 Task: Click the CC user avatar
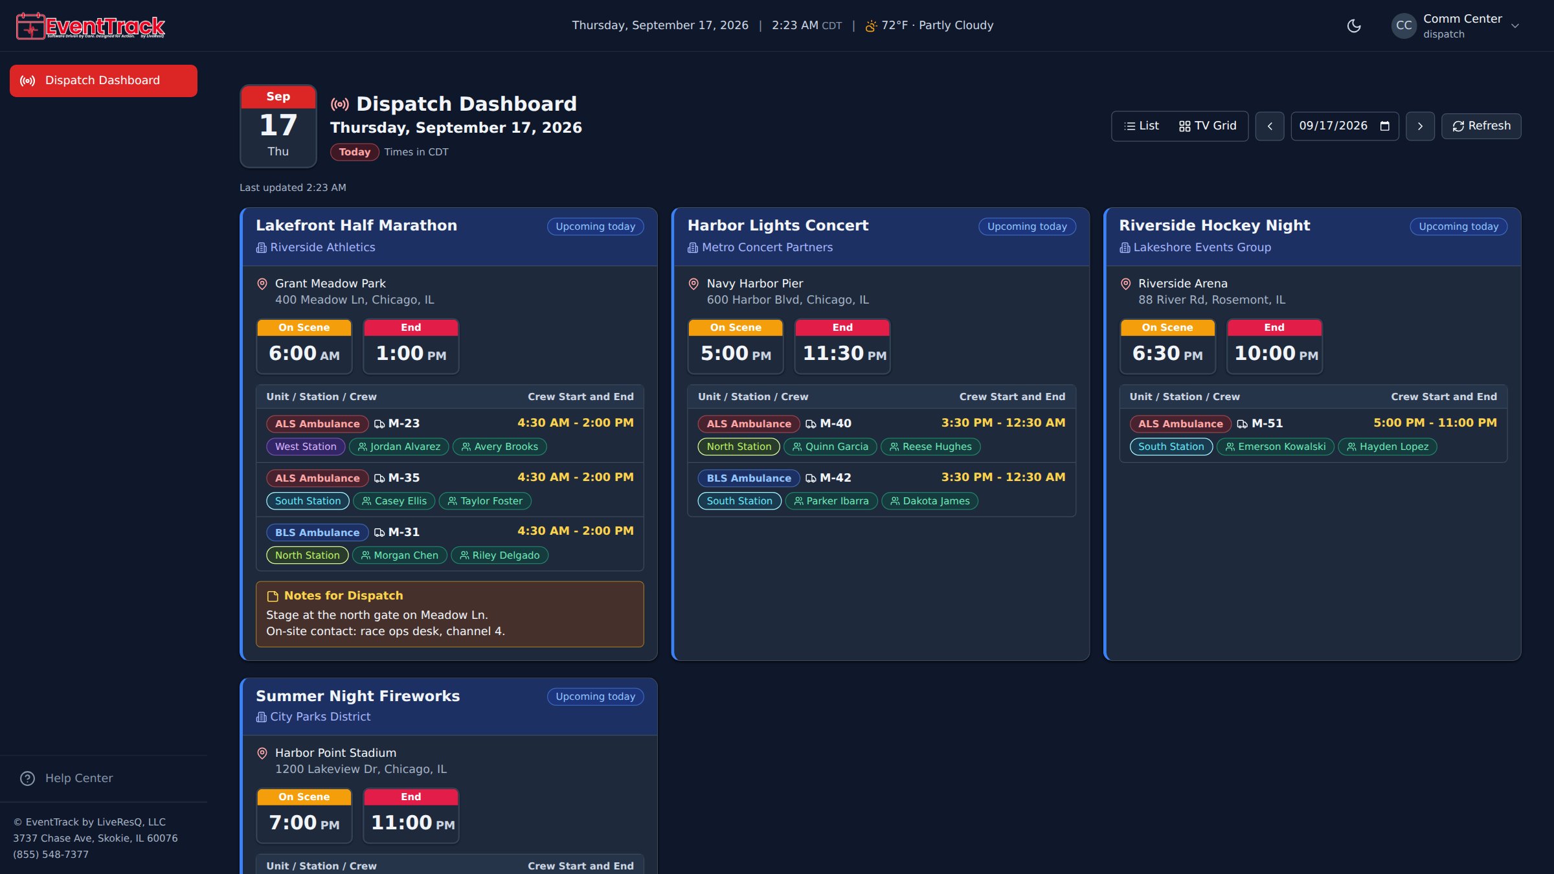pos(1404,26)
